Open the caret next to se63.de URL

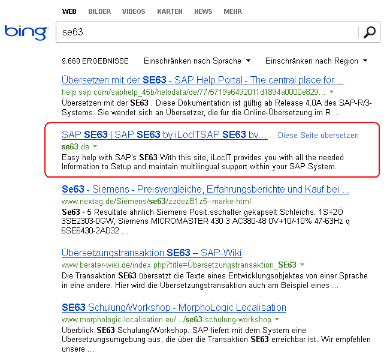[x=95, y=146]
